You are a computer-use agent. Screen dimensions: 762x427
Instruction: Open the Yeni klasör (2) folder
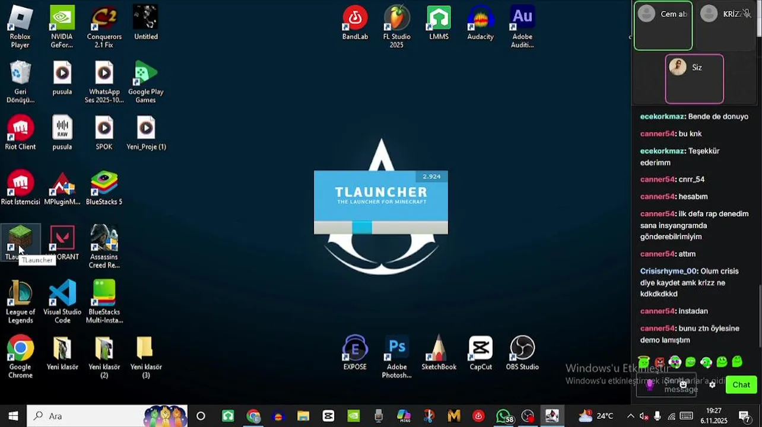104,357
